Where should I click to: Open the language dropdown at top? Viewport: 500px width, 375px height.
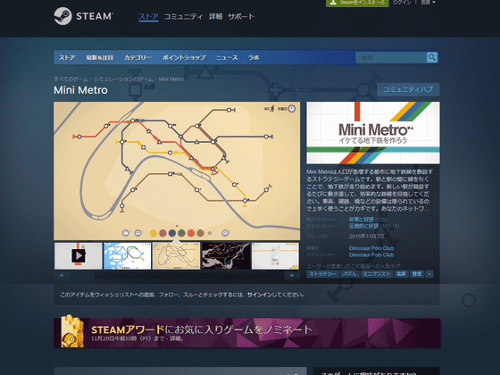pyautogui.click(x=428, y=3)
